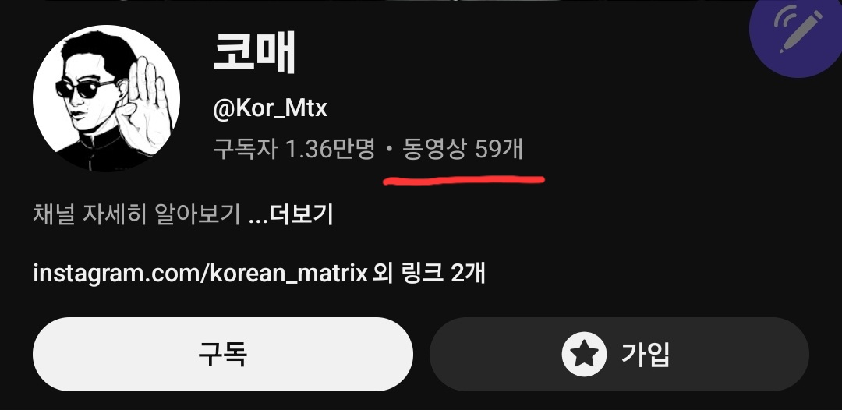Subscribe using the white 구독 button

click(x=223, y=354)
